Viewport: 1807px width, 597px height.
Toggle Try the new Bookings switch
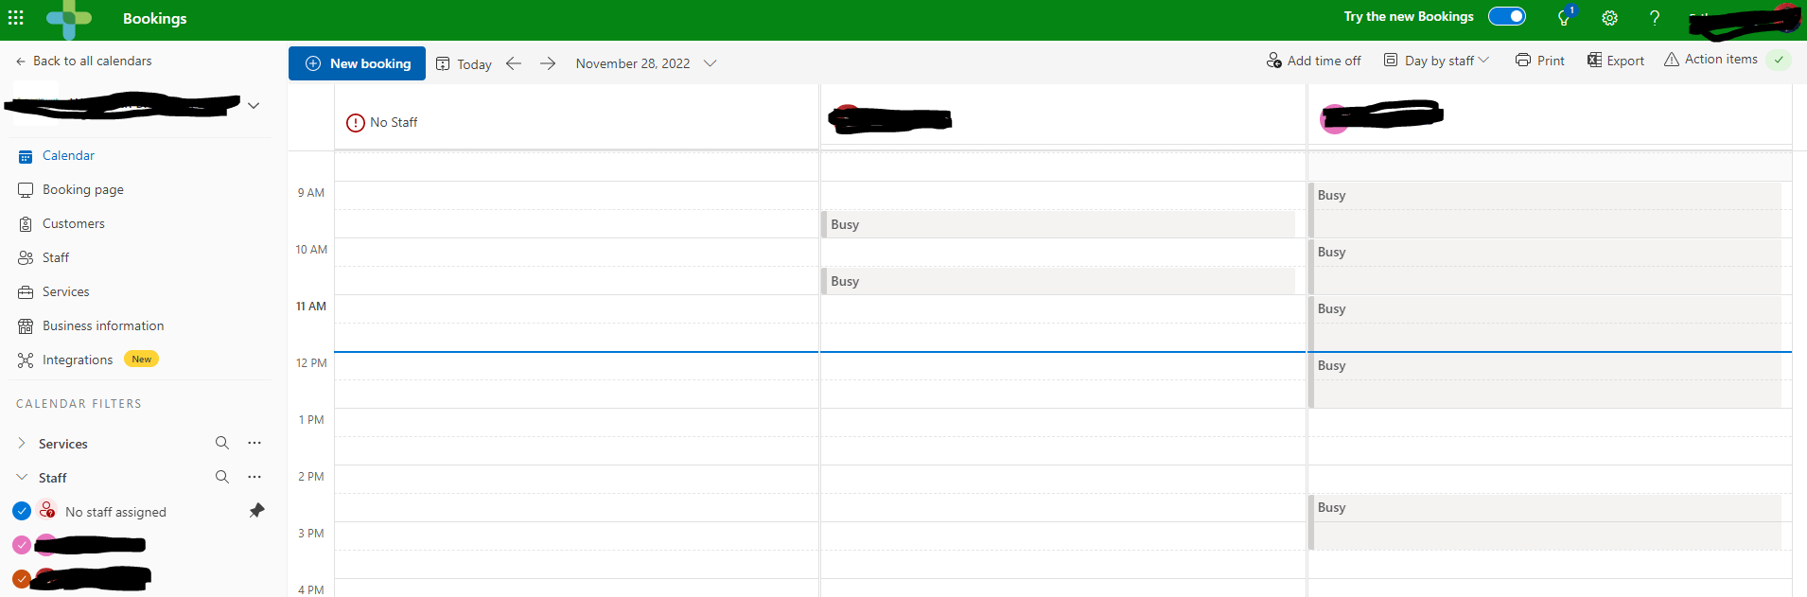tap(1507, 16)
